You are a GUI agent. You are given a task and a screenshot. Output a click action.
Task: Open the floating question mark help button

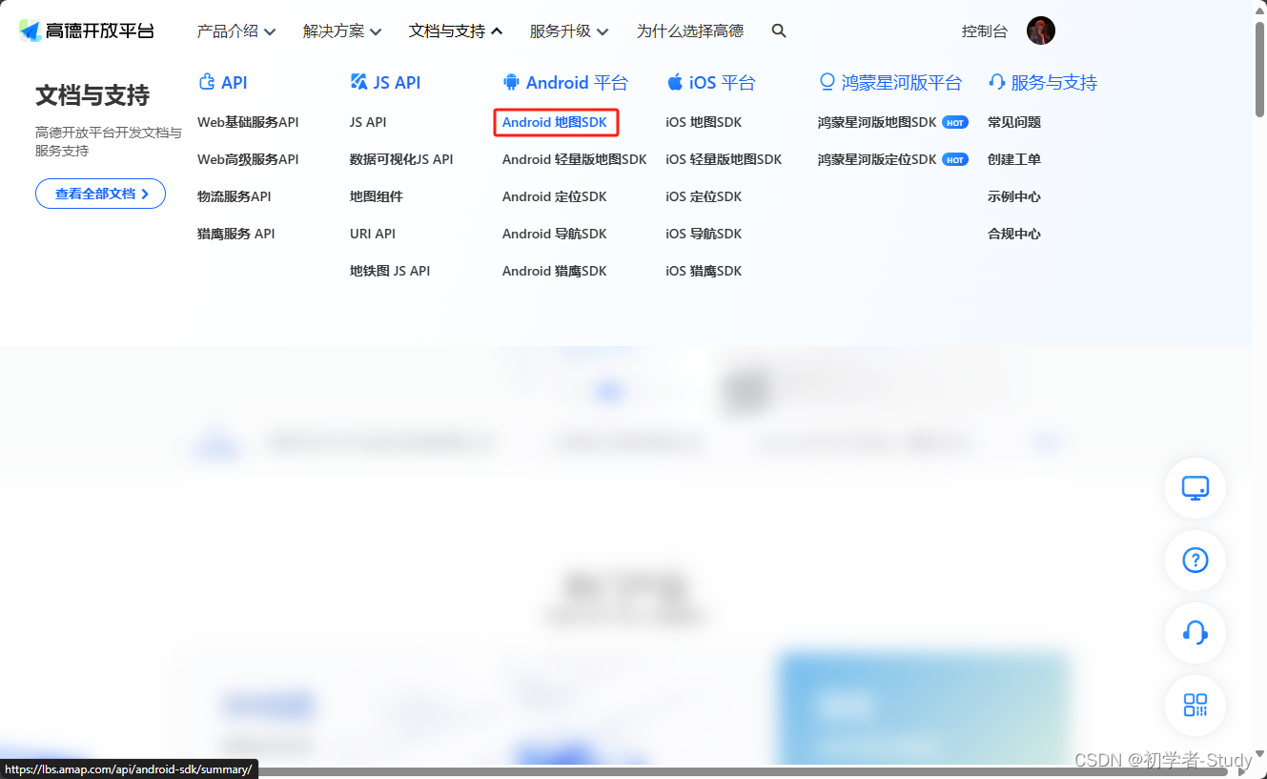[1195, 560]
